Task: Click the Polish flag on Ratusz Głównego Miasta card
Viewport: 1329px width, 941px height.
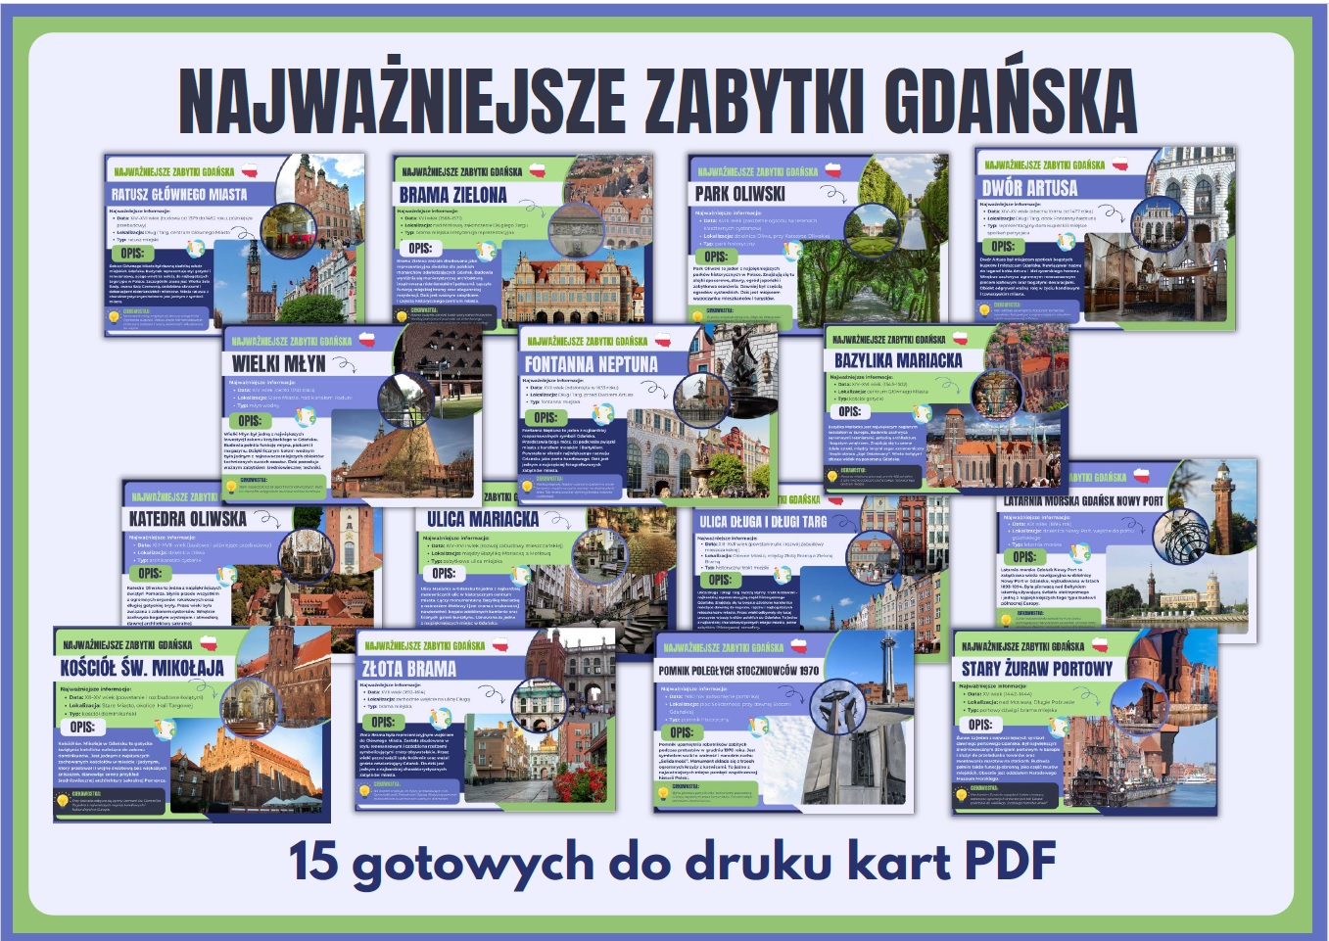Action: coord(250,171)
